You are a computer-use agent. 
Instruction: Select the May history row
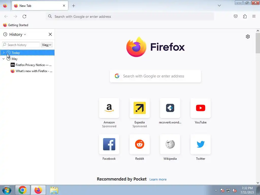27,59
